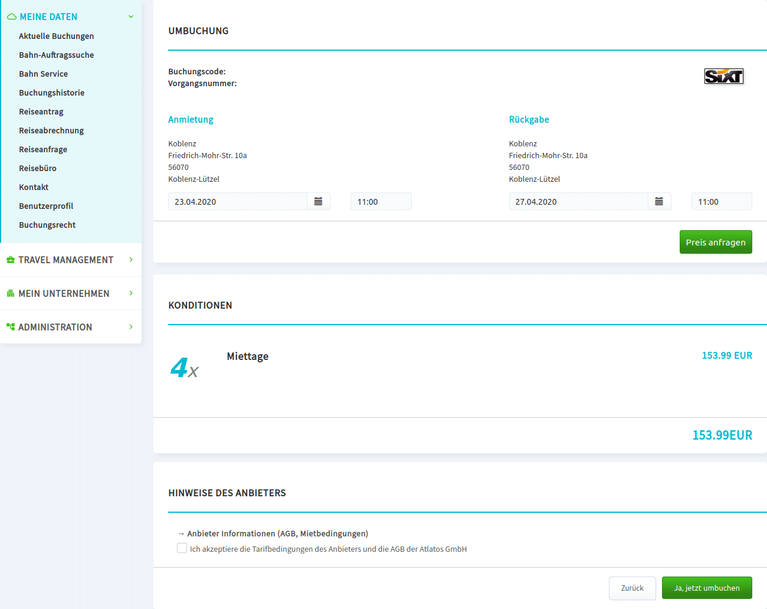Viewport: 767px width, 609px height.
Task: Expand the Travel Management menu chevron
Action: pos(131,260)
